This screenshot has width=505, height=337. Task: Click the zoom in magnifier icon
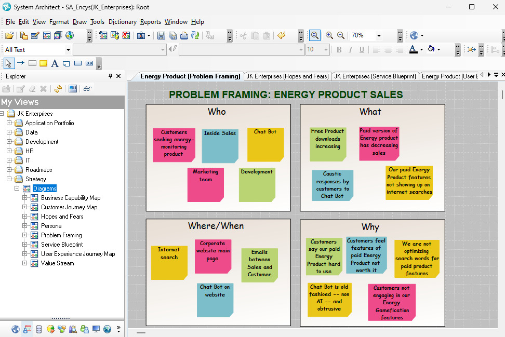329,35
